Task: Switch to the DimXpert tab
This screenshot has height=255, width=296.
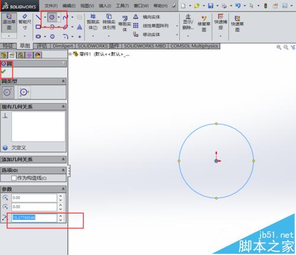Action: pos(63,46)
